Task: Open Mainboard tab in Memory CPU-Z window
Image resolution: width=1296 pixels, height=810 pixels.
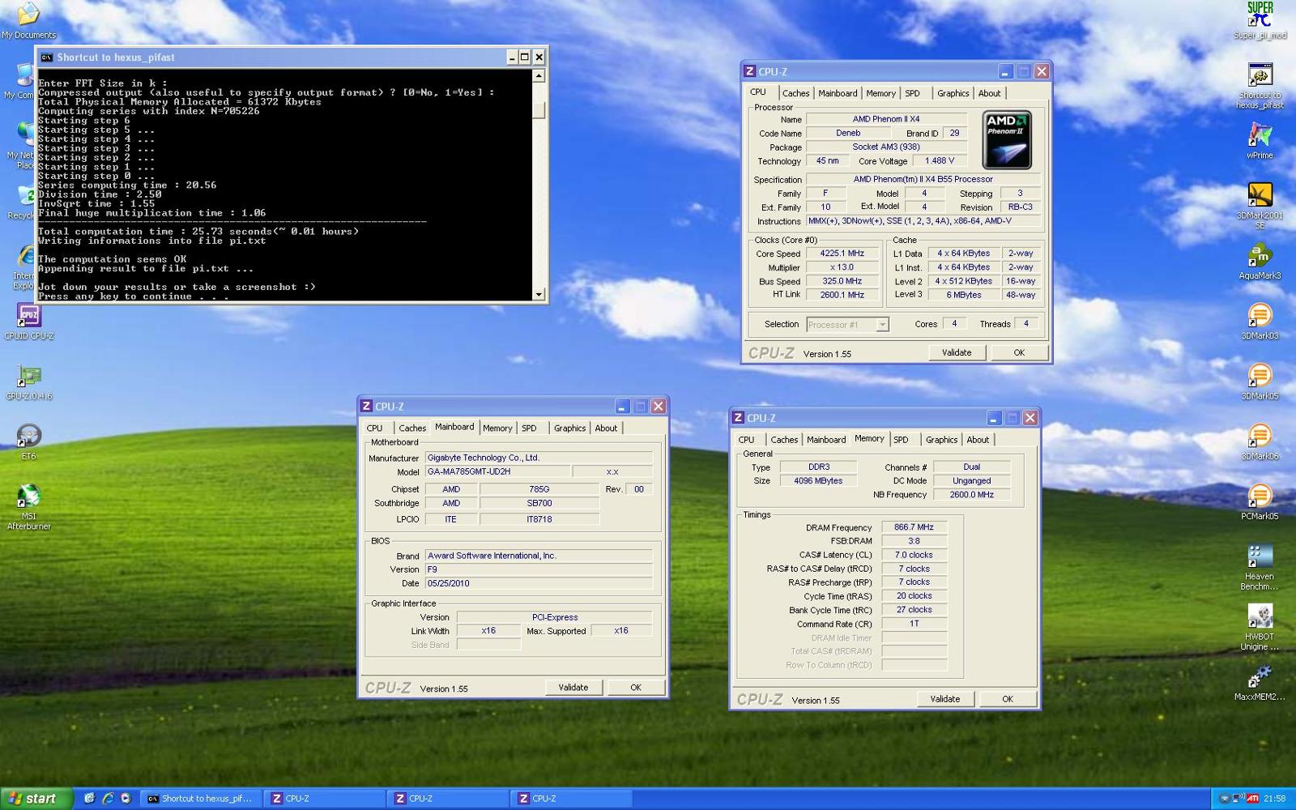Action: 826,440
